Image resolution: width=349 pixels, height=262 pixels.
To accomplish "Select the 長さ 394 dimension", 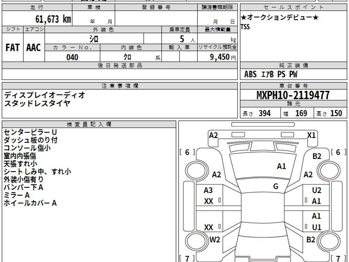I will (257, 113).
